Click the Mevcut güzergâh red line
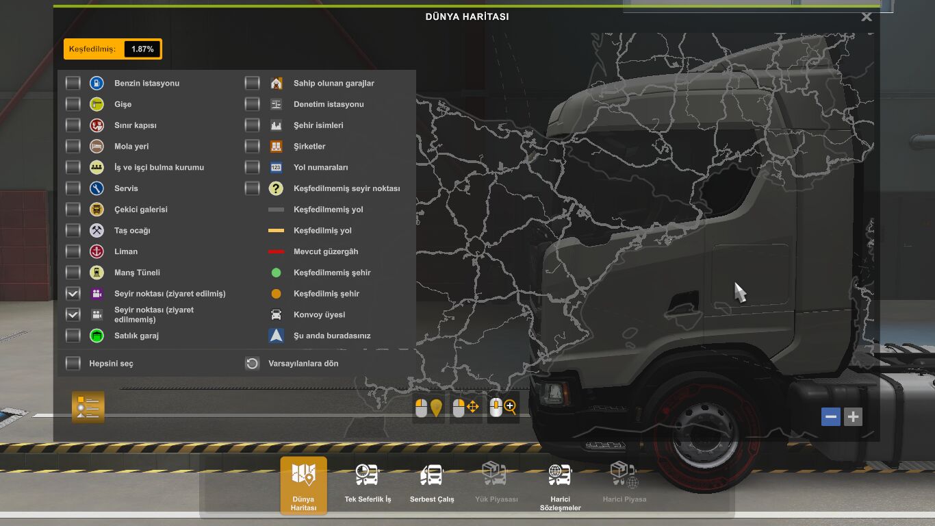935x526 pixels. pyautogui.click(x=276, y=251)
